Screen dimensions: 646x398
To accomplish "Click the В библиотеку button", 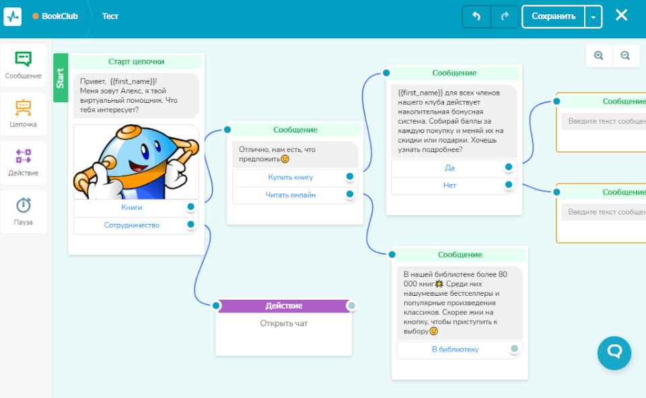I will 456,350.
